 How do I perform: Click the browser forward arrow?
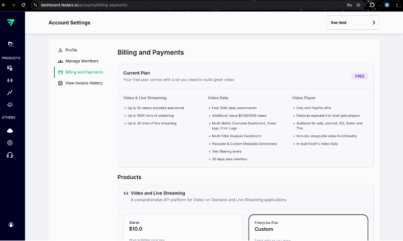click(13, 5)
